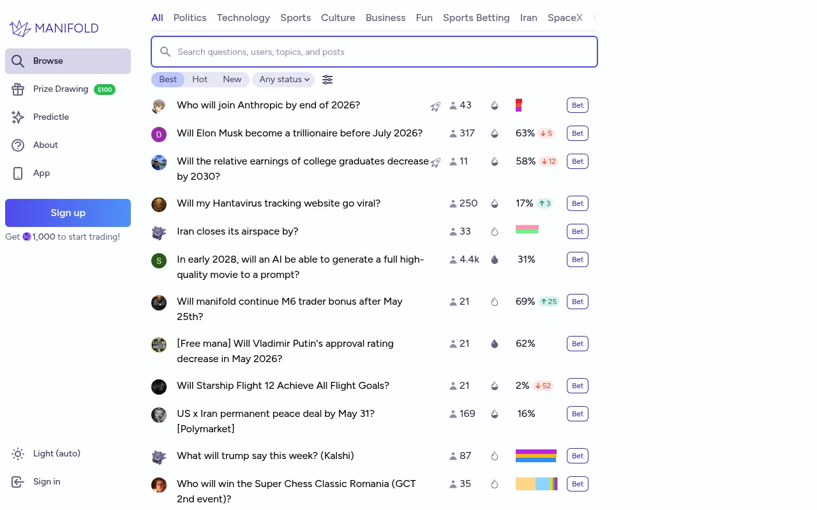This screenshot has width=817, height=510.
Task: Bet on Super Chess Classic question
Action: pos(578,484)
